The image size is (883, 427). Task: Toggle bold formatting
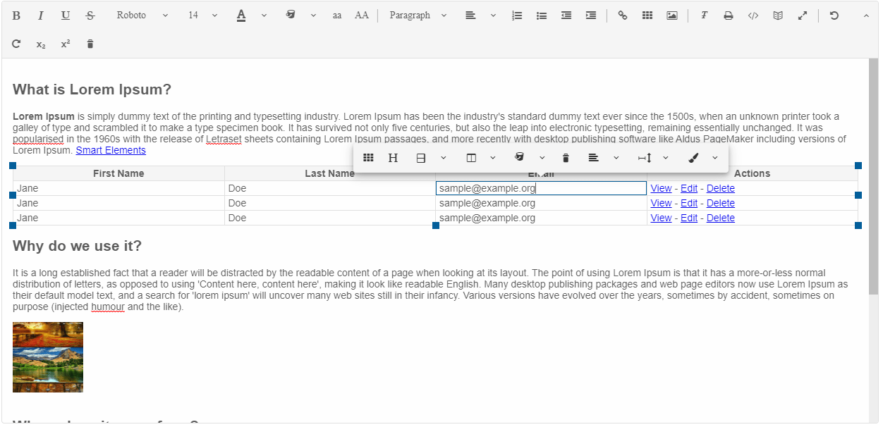(x=16, y=15)
